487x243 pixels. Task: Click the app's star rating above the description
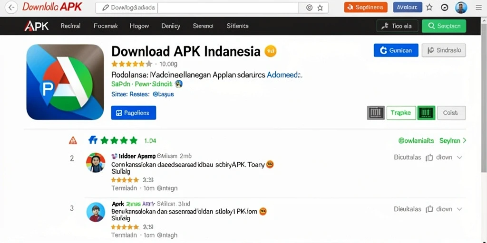132,64
